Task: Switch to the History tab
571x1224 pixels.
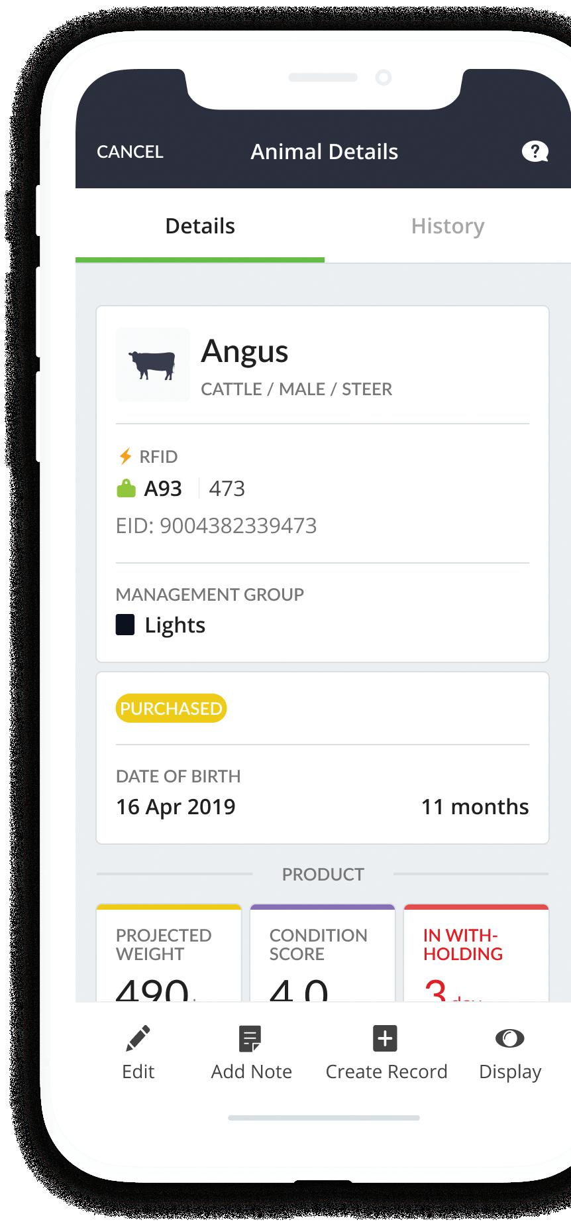Action: [x=447, y=226]
